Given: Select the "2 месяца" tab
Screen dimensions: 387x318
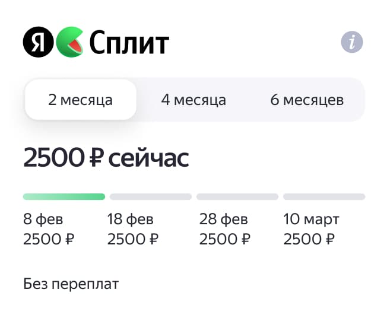Looking at the screenshot, I should [x=81, y=100].
